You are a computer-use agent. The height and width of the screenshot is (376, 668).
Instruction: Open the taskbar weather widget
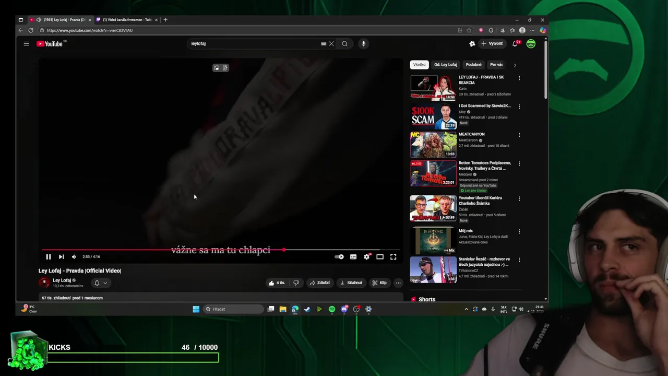click(x=29, y=309)
